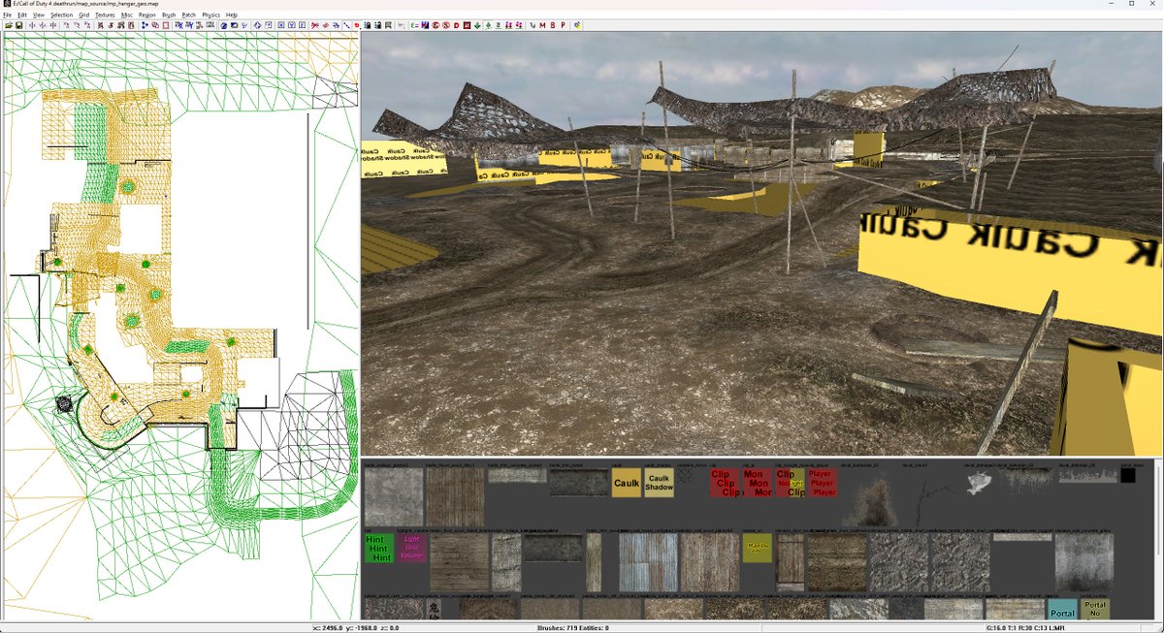This screenshot has width=1164, height=633.
Task: Click the diamond-shaped center view icon
Action: pyautogui.click(x=257, y=25)
